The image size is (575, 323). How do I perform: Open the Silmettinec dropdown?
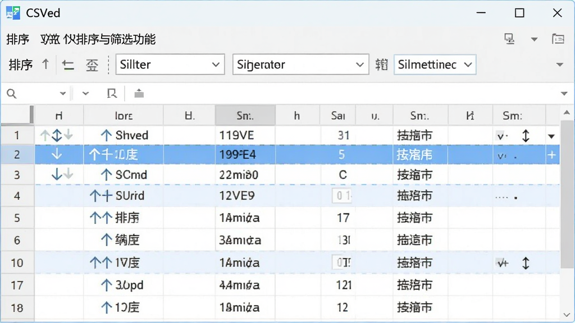pos(435,64)
